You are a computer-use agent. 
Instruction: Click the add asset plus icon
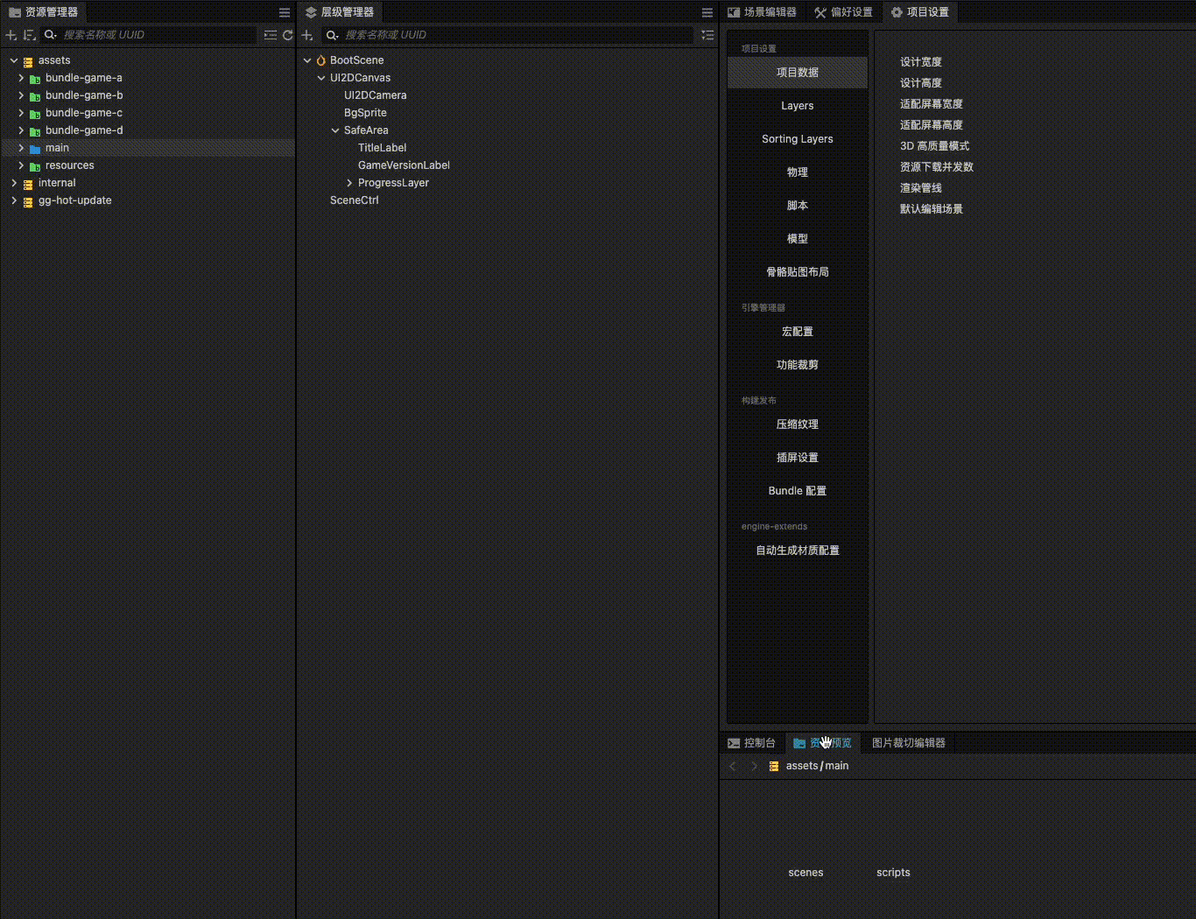tap(11, 35)
